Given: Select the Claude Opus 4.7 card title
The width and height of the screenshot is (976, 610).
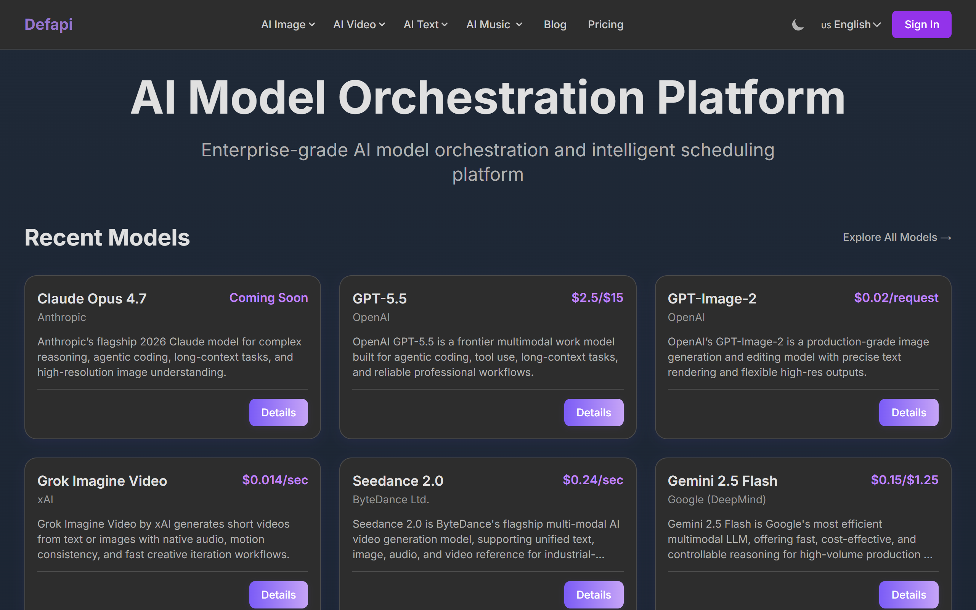Looking at the screenshot, I should coord(92,299).
